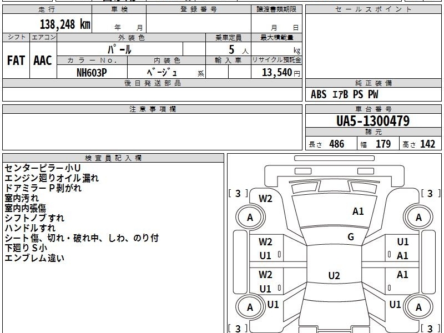Click the lower-left wheel circle marked A
Screen dimensions: 444x333
(x=250, y=307)
